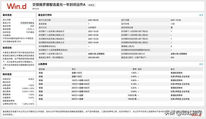Image resolution: width=206 pixels, height=119 pixels.
Task: Click benchmark text 沪深300指数收益率*80%+中债综合
Action: [18, 38]
